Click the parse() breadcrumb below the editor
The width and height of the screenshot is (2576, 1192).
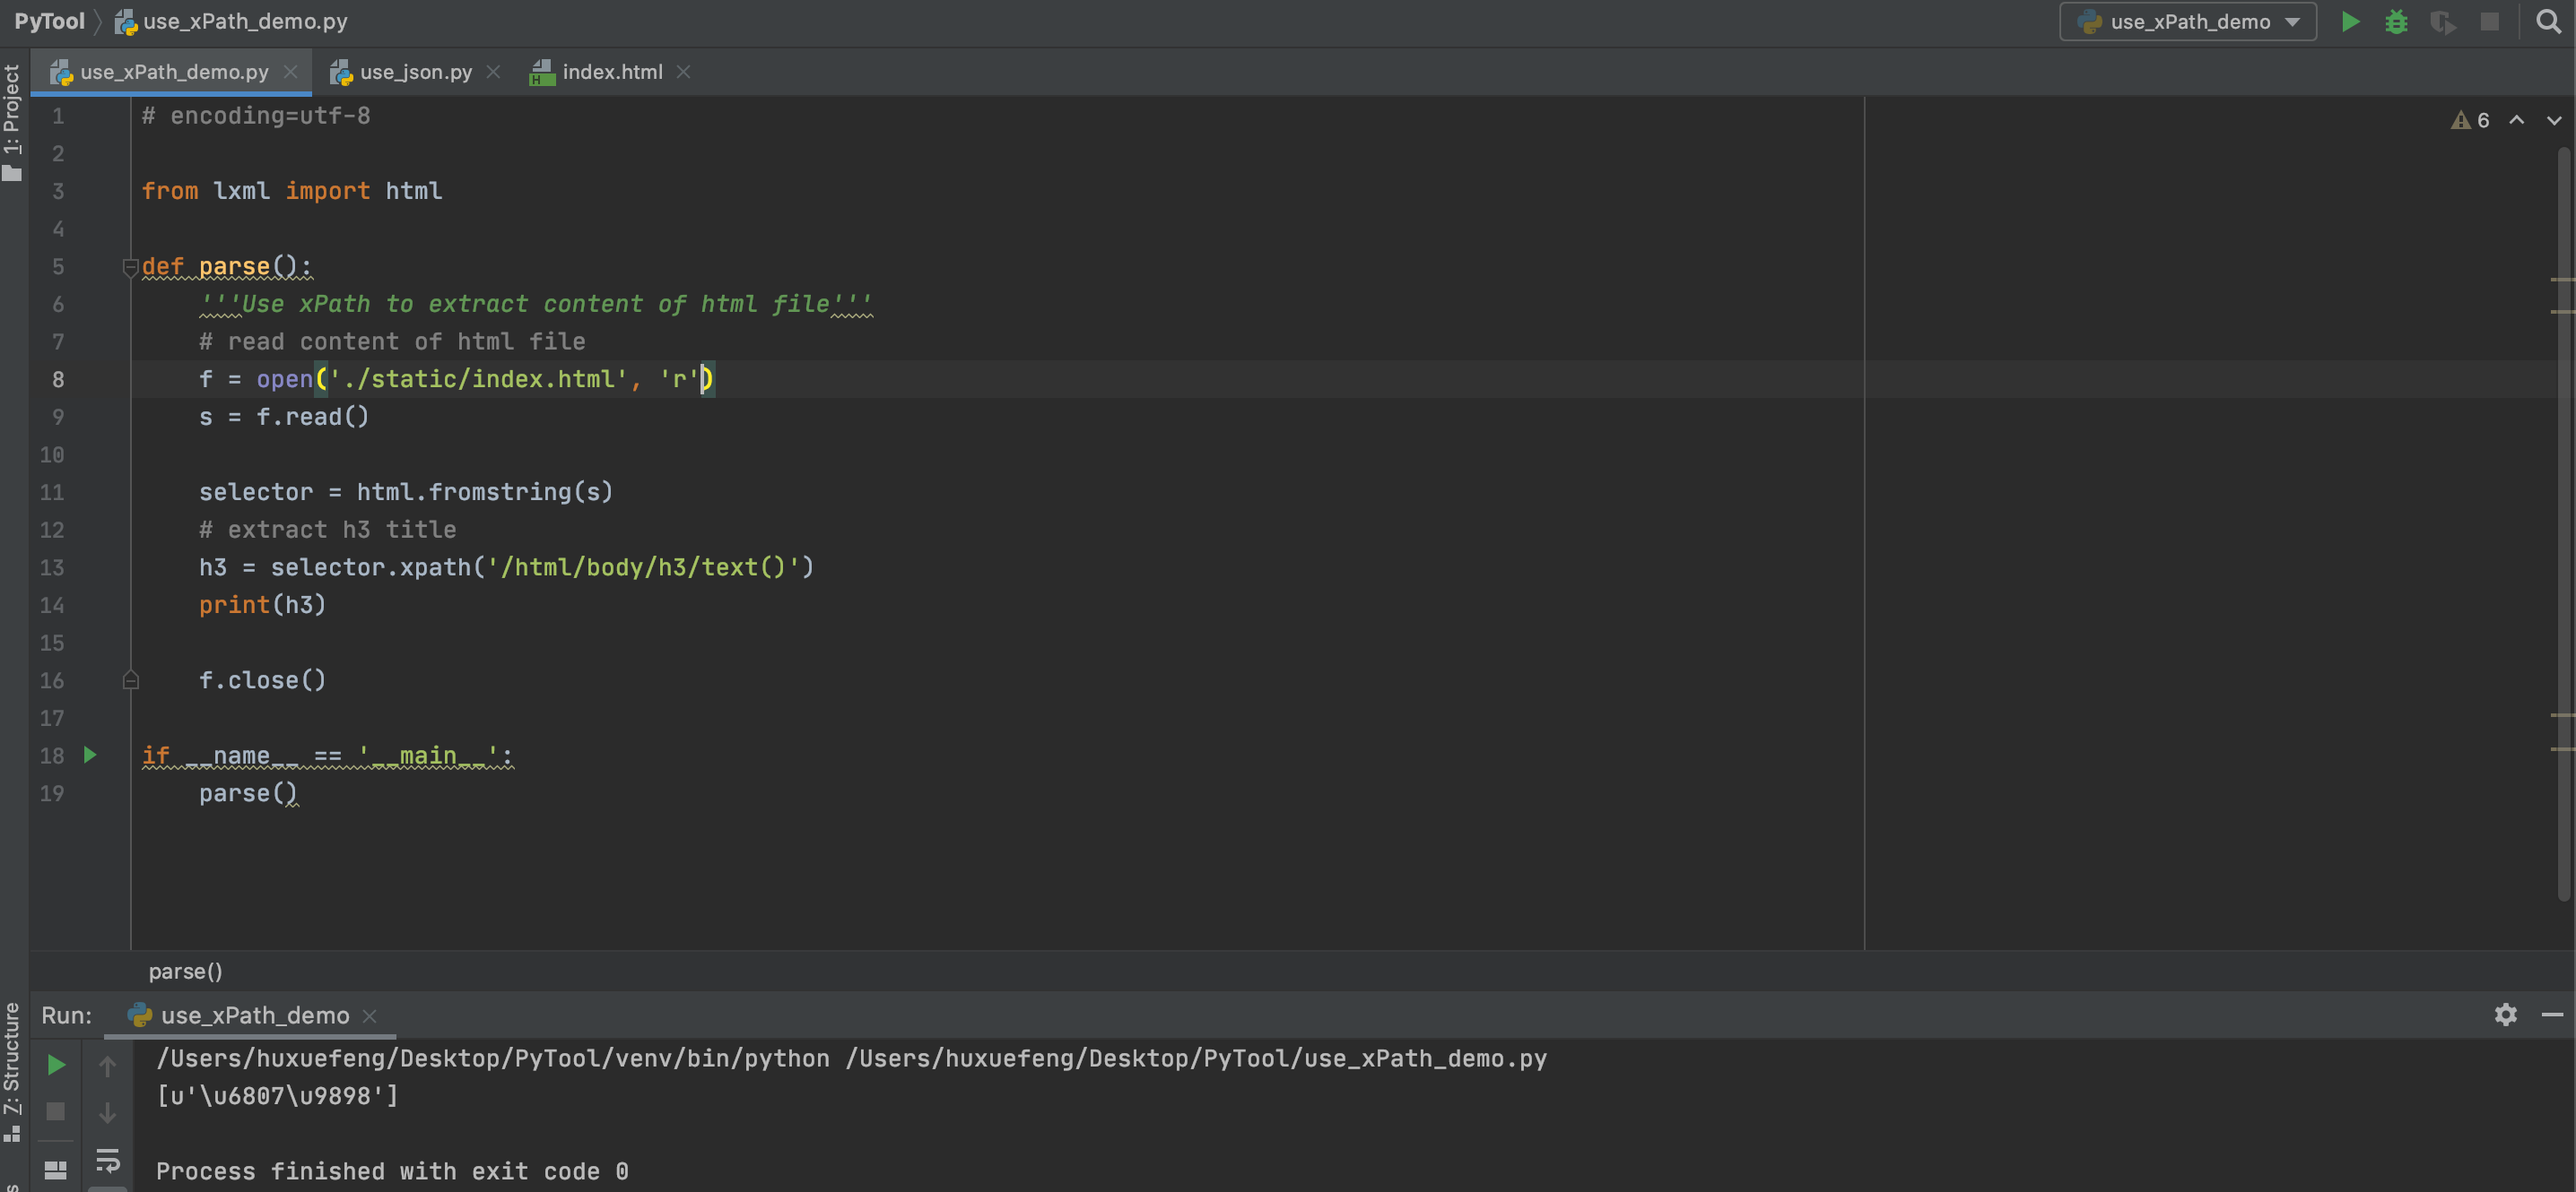point(186,972)
